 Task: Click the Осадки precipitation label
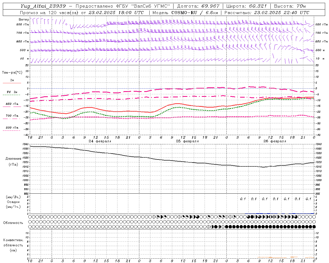13,202
